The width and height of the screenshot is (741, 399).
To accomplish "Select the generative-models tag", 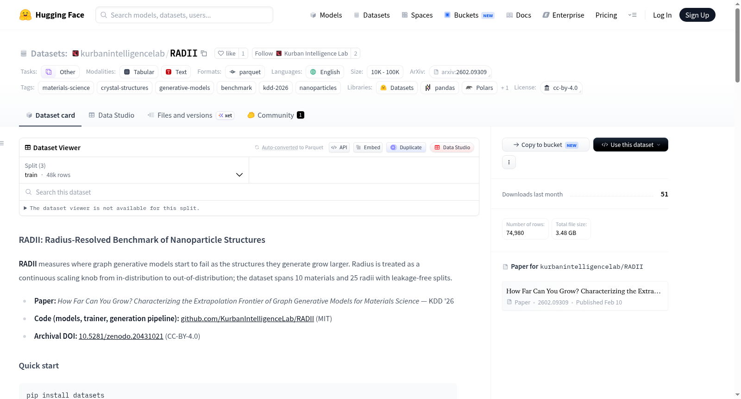I will pos(185,88).
